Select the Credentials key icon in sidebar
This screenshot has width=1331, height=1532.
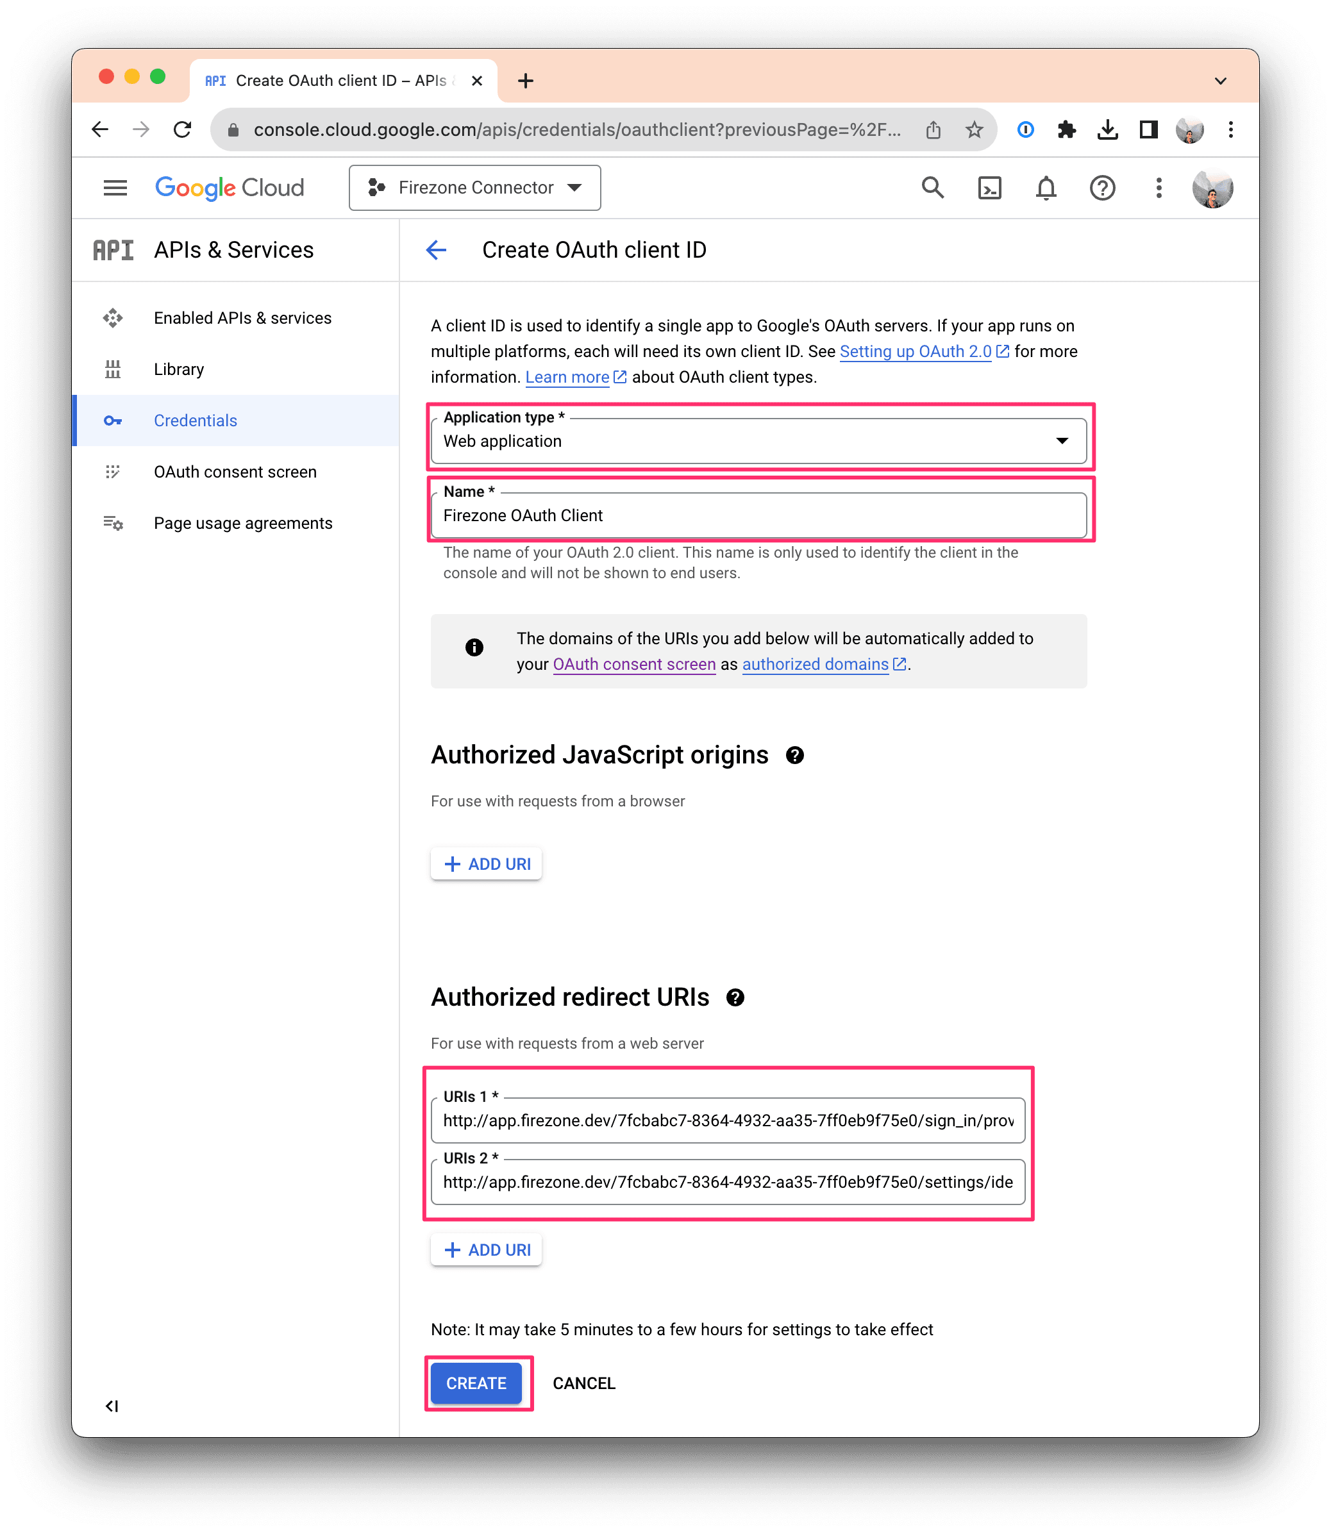[113, 420]
